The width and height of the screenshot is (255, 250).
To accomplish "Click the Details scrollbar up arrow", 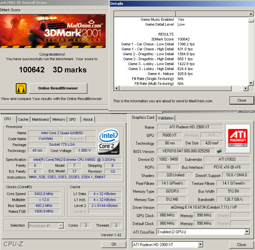I will [251, 14].
